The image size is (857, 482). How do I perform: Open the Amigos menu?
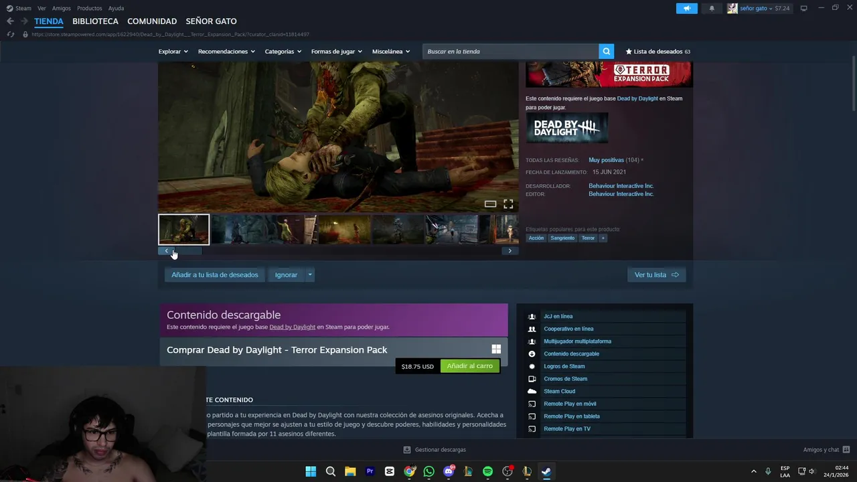coord(62,8)
